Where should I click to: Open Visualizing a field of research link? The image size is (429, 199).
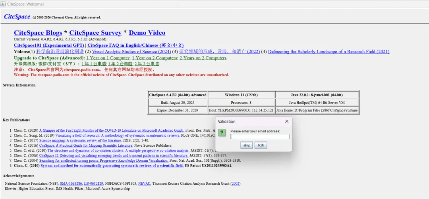point(118,136)
